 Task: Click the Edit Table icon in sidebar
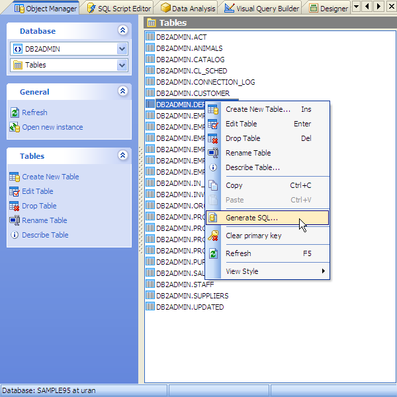click(x=15, y=191)
